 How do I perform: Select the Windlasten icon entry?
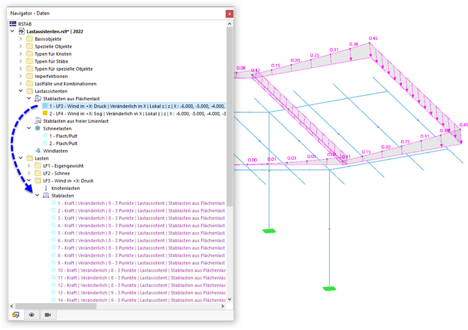[38, 151]
